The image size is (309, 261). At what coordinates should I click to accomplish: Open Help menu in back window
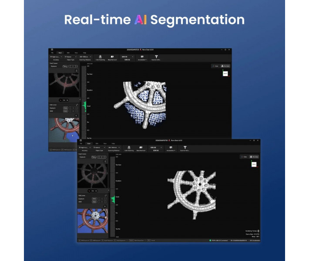click(x=84, y=53)
